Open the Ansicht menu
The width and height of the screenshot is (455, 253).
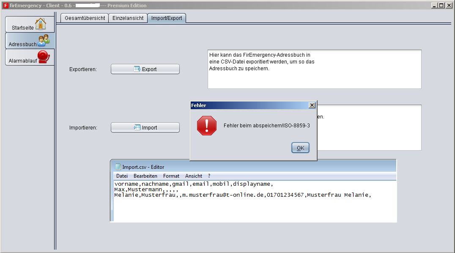tap(194, 176)
